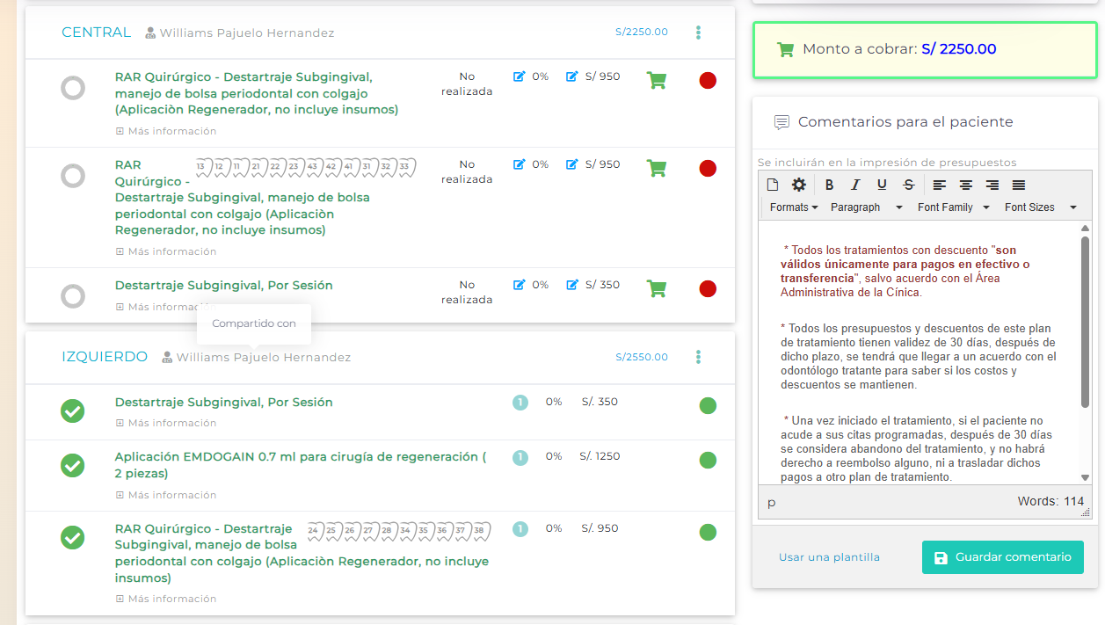Align comment text left
1105x625 pixels.
click(940, 185)
